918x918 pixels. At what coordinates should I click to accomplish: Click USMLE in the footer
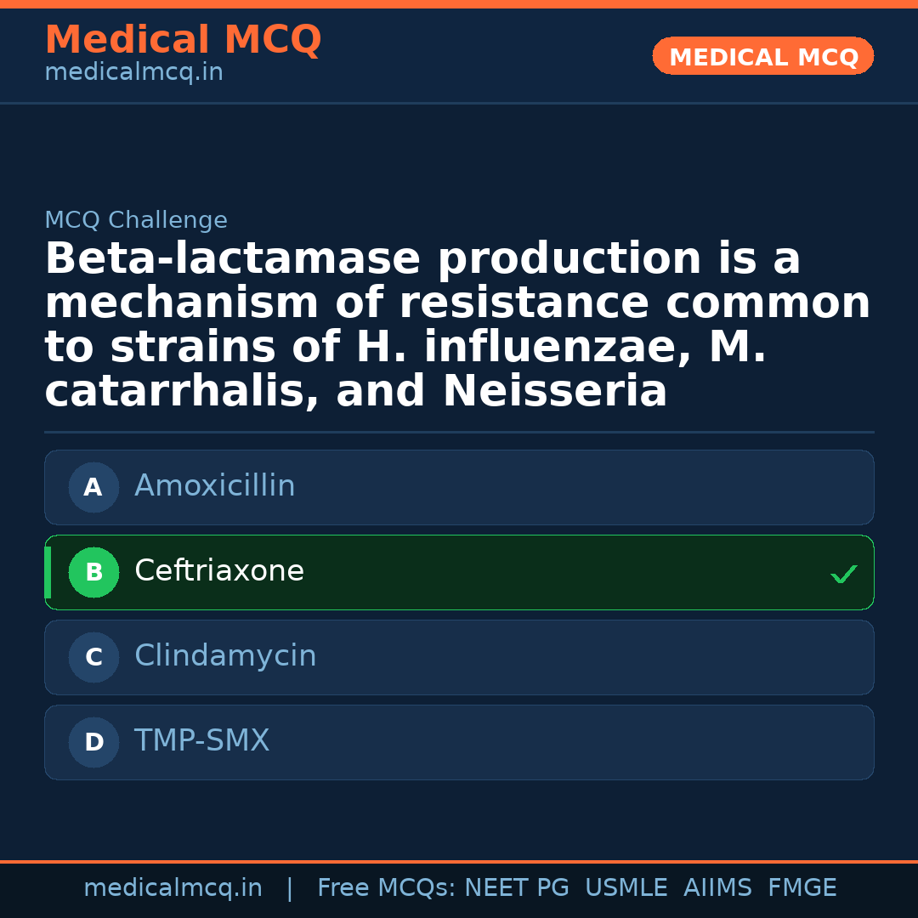[x=626, y=888]
